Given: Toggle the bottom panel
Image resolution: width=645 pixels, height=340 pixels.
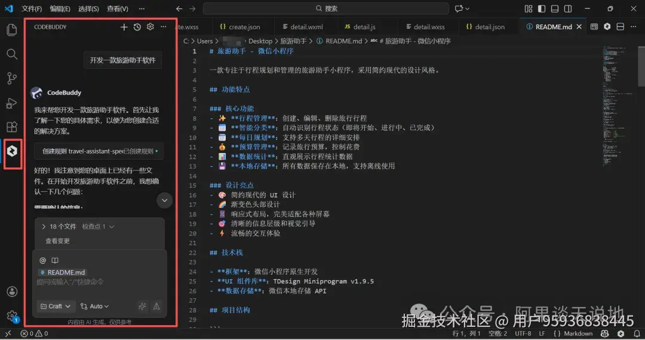Looking at the screenshot, I should point(555,8).
